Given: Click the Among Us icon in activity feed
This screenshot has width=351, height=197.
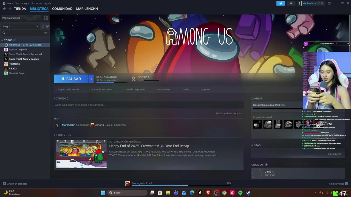Looking at the screenshot, I should point(92,125).
